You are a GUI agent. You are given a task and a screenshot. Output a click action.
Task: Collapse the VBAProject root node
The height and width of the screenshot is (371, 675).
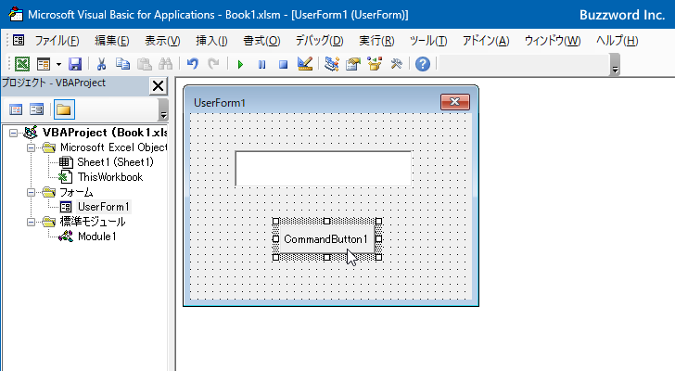(x=13, y=133)
